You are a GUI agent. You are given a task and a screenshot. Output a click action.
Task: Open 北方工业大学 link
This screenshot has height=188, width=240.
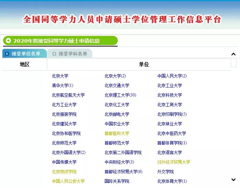pos(64,105)
